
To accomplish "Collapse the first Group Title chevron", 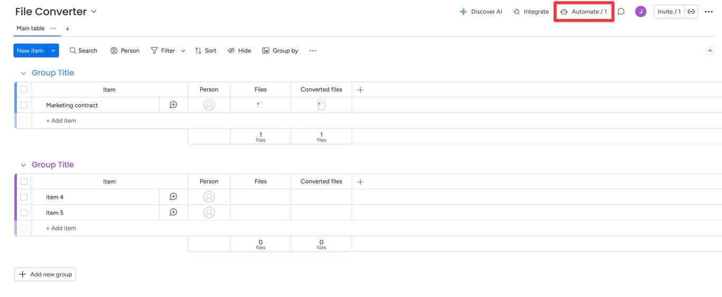I will pyautogui.click(x=23, y=73).
